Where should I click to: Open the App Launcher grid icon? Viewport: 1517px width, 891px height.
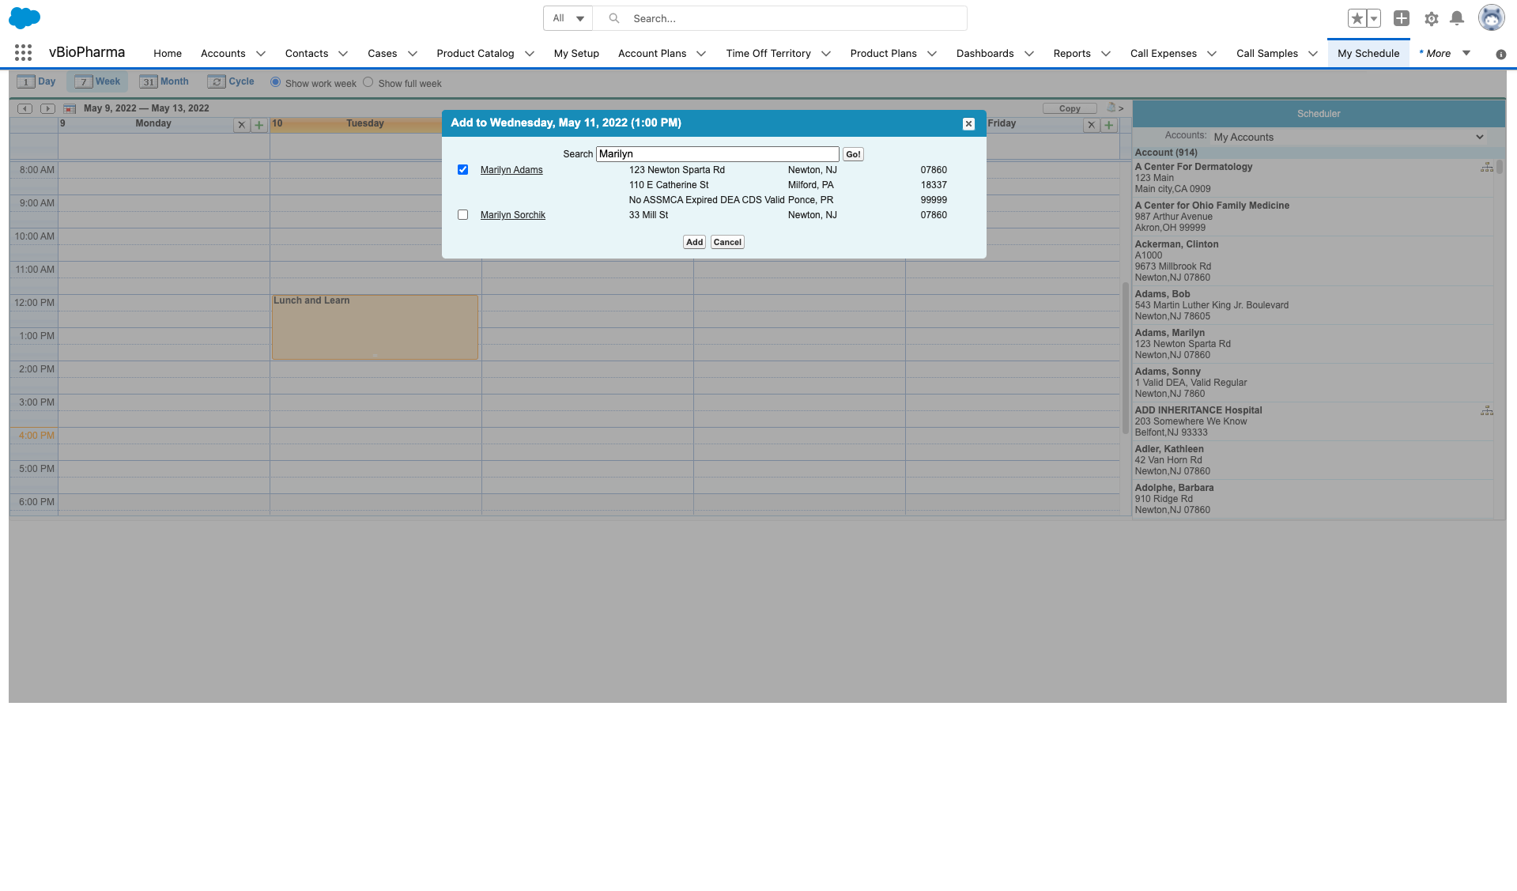[x=23, y=53]
